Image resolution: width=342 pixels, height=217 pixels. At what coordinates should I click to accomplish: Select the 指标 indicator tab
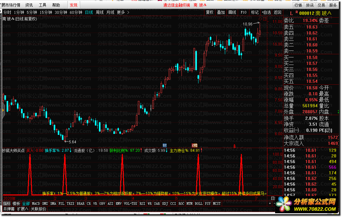[7, 204]
